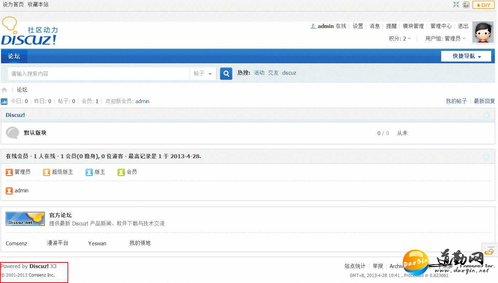498x283 pixels.
Task: Click the 超级版主 user icon
Action: tap(47, 172)
